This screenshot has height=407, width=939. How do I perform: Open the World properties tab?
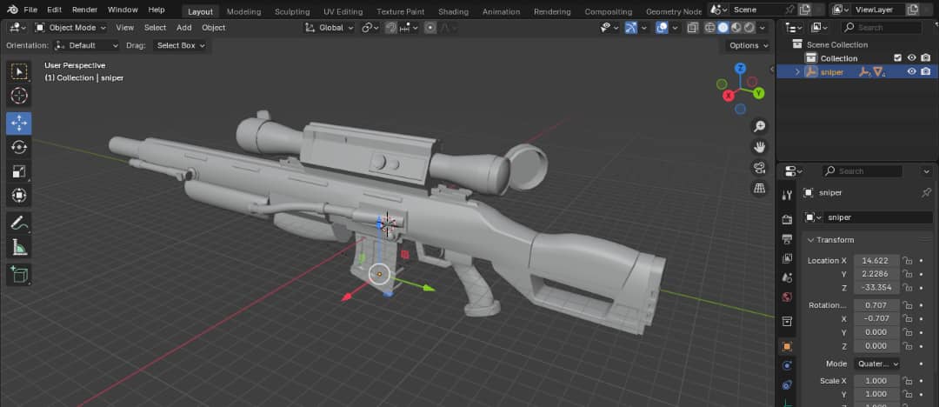pos(788,297)
